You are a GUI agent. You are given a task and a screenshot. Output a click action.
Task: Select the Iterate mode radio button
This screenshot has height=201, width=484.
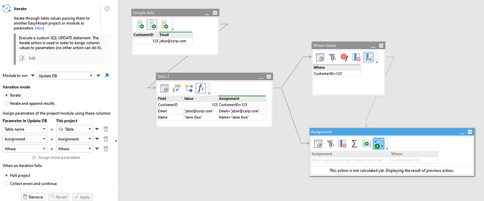coord(6,95)
